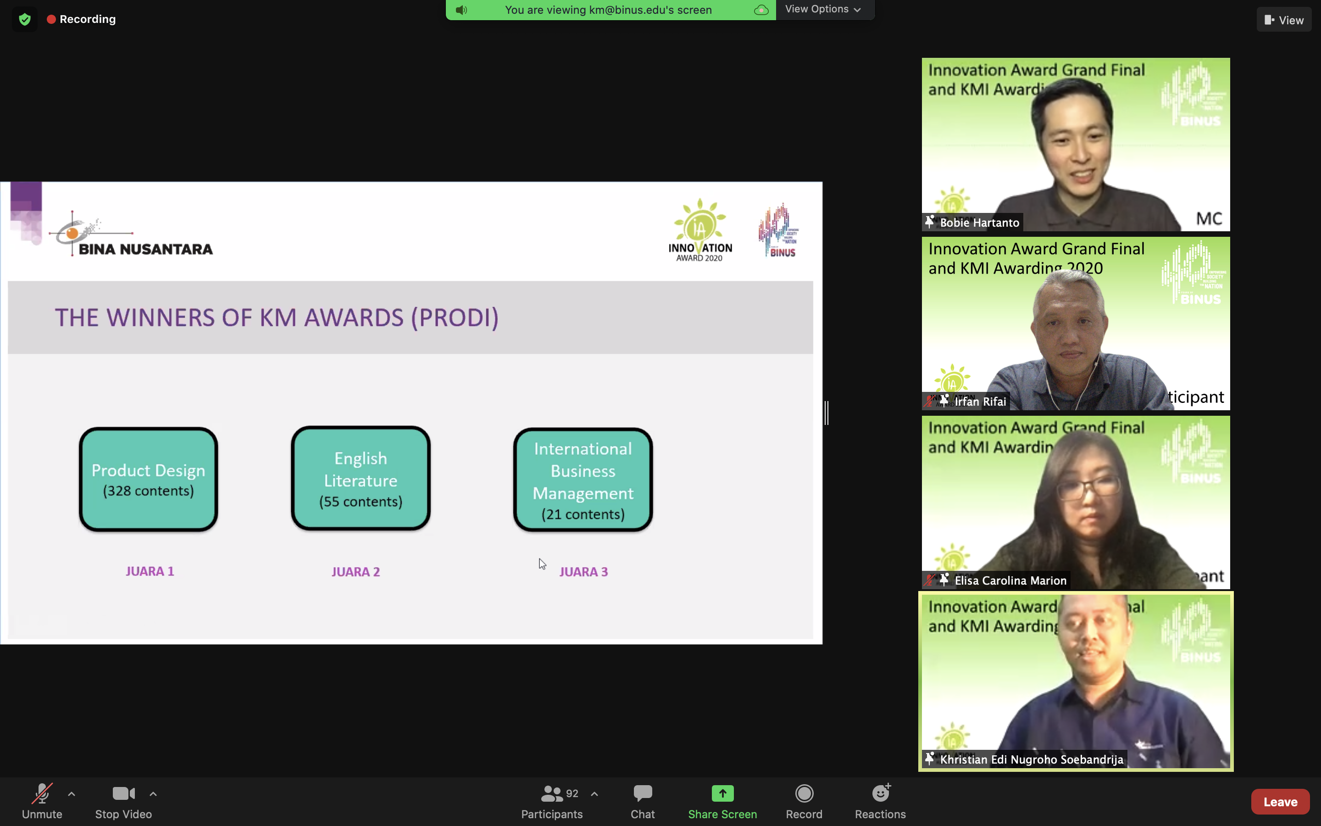Open the Reactions menu
The width and height of the screenshot is (1321, 826).
click(x=880, y=801)
